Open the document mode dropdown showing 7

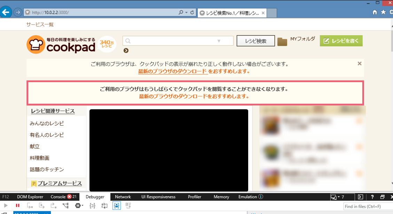(343, 197)
